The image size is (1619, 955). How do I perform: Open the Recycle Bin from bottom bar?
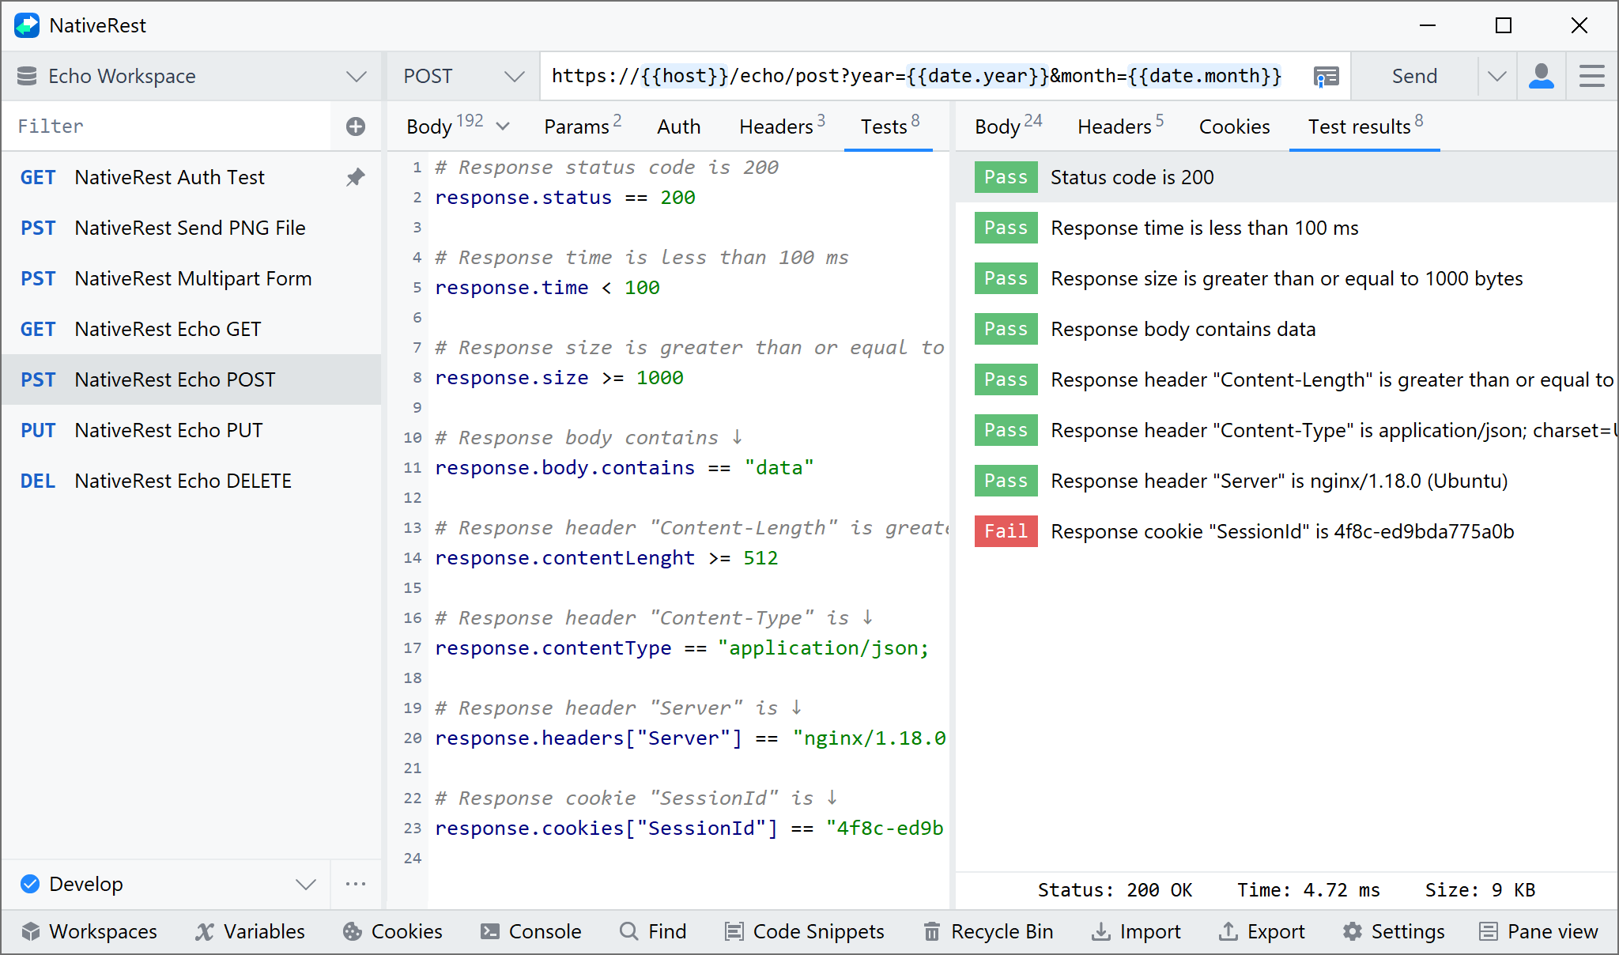click(x=988, y=931)
